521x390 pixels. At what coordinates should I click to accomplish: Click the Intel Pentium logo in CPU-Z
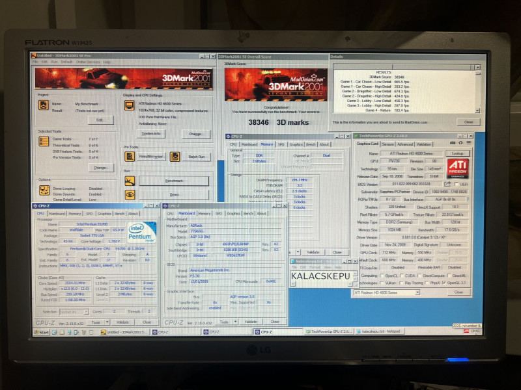click(142, 232)
